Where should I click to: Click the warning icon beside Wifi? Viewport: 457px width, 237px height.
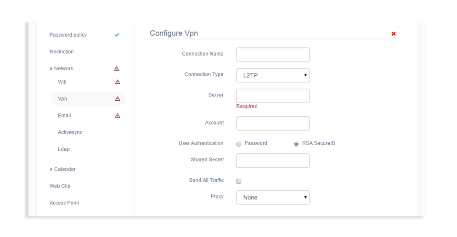(x=118, y=82)
